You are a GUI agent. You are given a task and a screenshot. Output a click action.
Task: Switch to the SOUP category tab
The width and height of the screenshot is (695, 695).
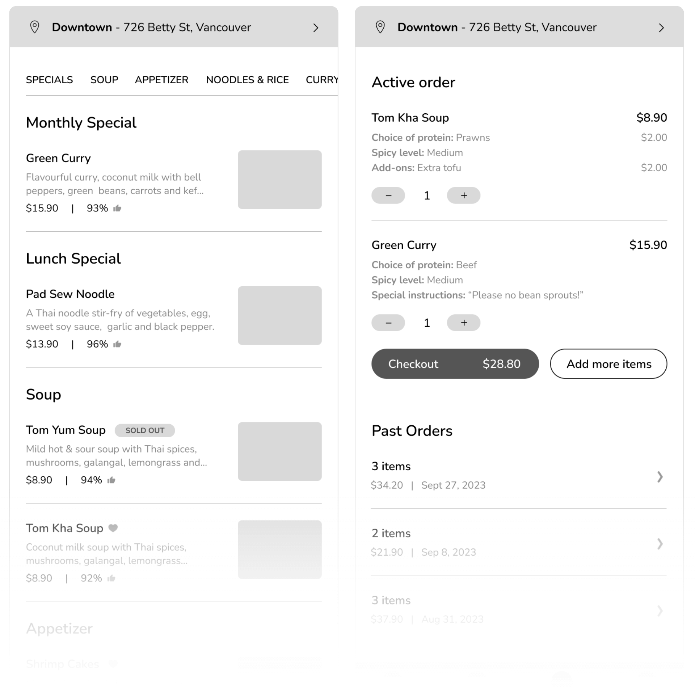coord(104,80)
